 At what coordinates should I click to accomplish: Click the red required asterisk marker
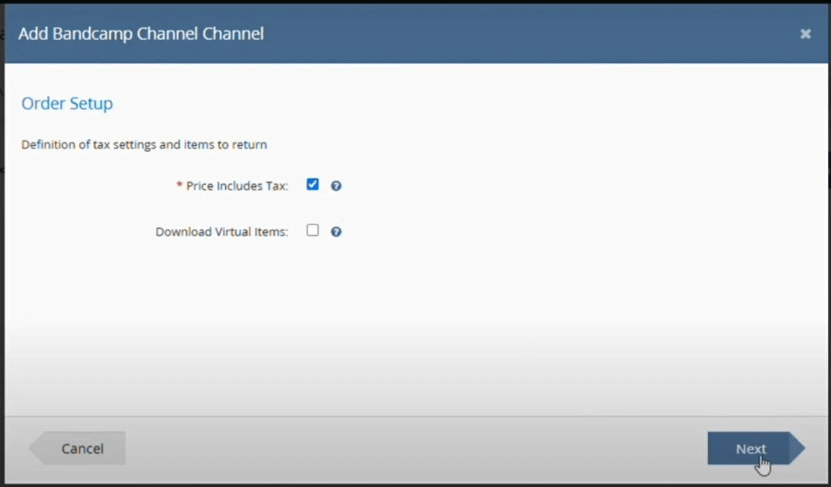pos(179,186)
